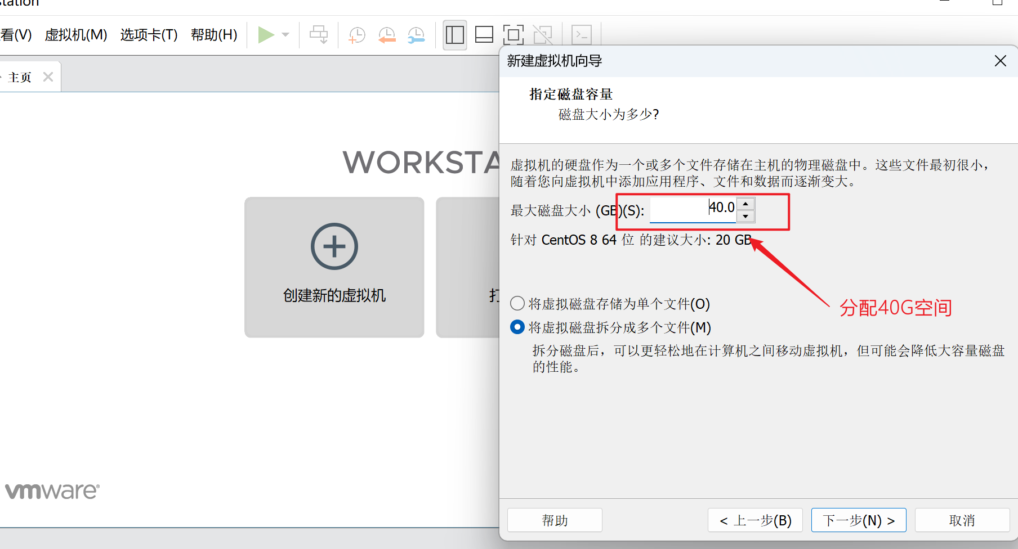1018x549 pixels.
Task: Click the plus circle icon for new VM
Action: [334, 246]
